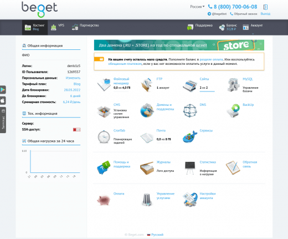The height and width of the screenshot is (239, 288).
Task: Click the 6 дней until block link
Action: point(75,96)
